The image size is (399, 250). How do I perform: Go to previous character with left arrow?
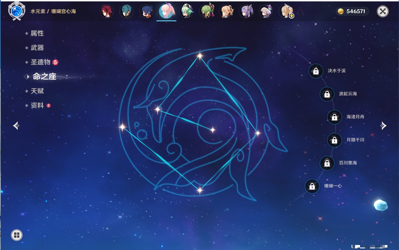pos(16,126)
